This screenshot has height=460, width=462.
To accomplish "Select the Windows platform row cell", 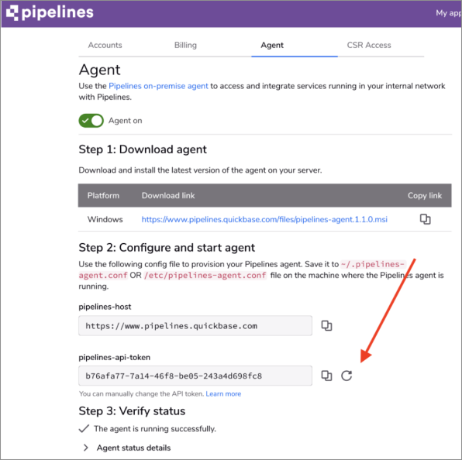I will (x=105, y=219).
